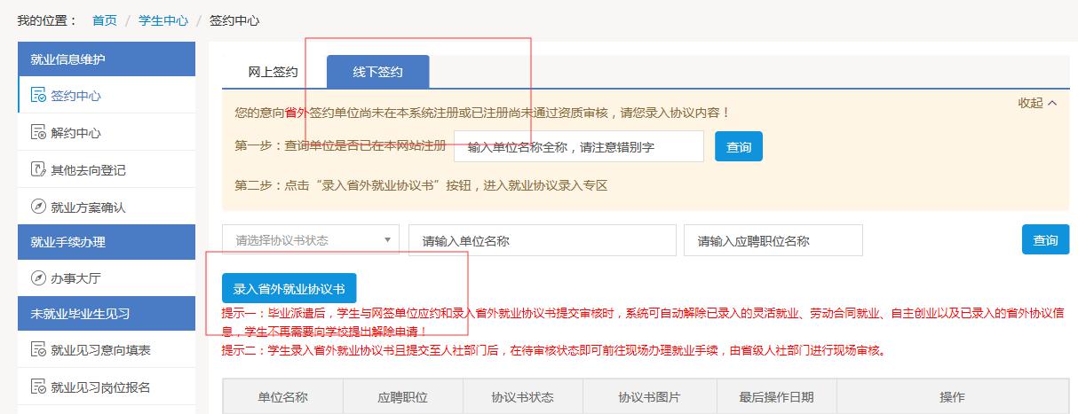1078x414 pixels.
Task: Focus the 请输入应聘职位名称 field
Action: click(773, 240)
